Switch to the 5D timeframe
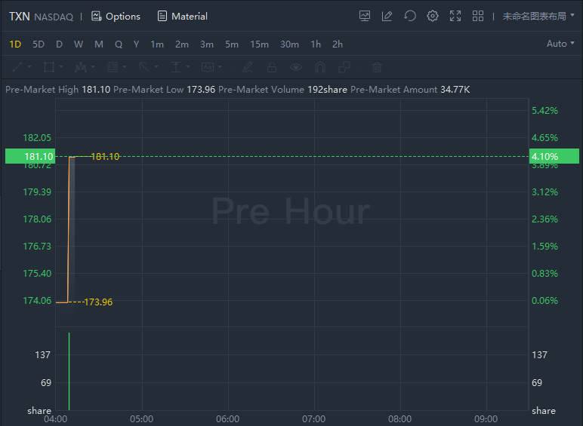This screenshot has width=583, height=426. click(39, 44)
